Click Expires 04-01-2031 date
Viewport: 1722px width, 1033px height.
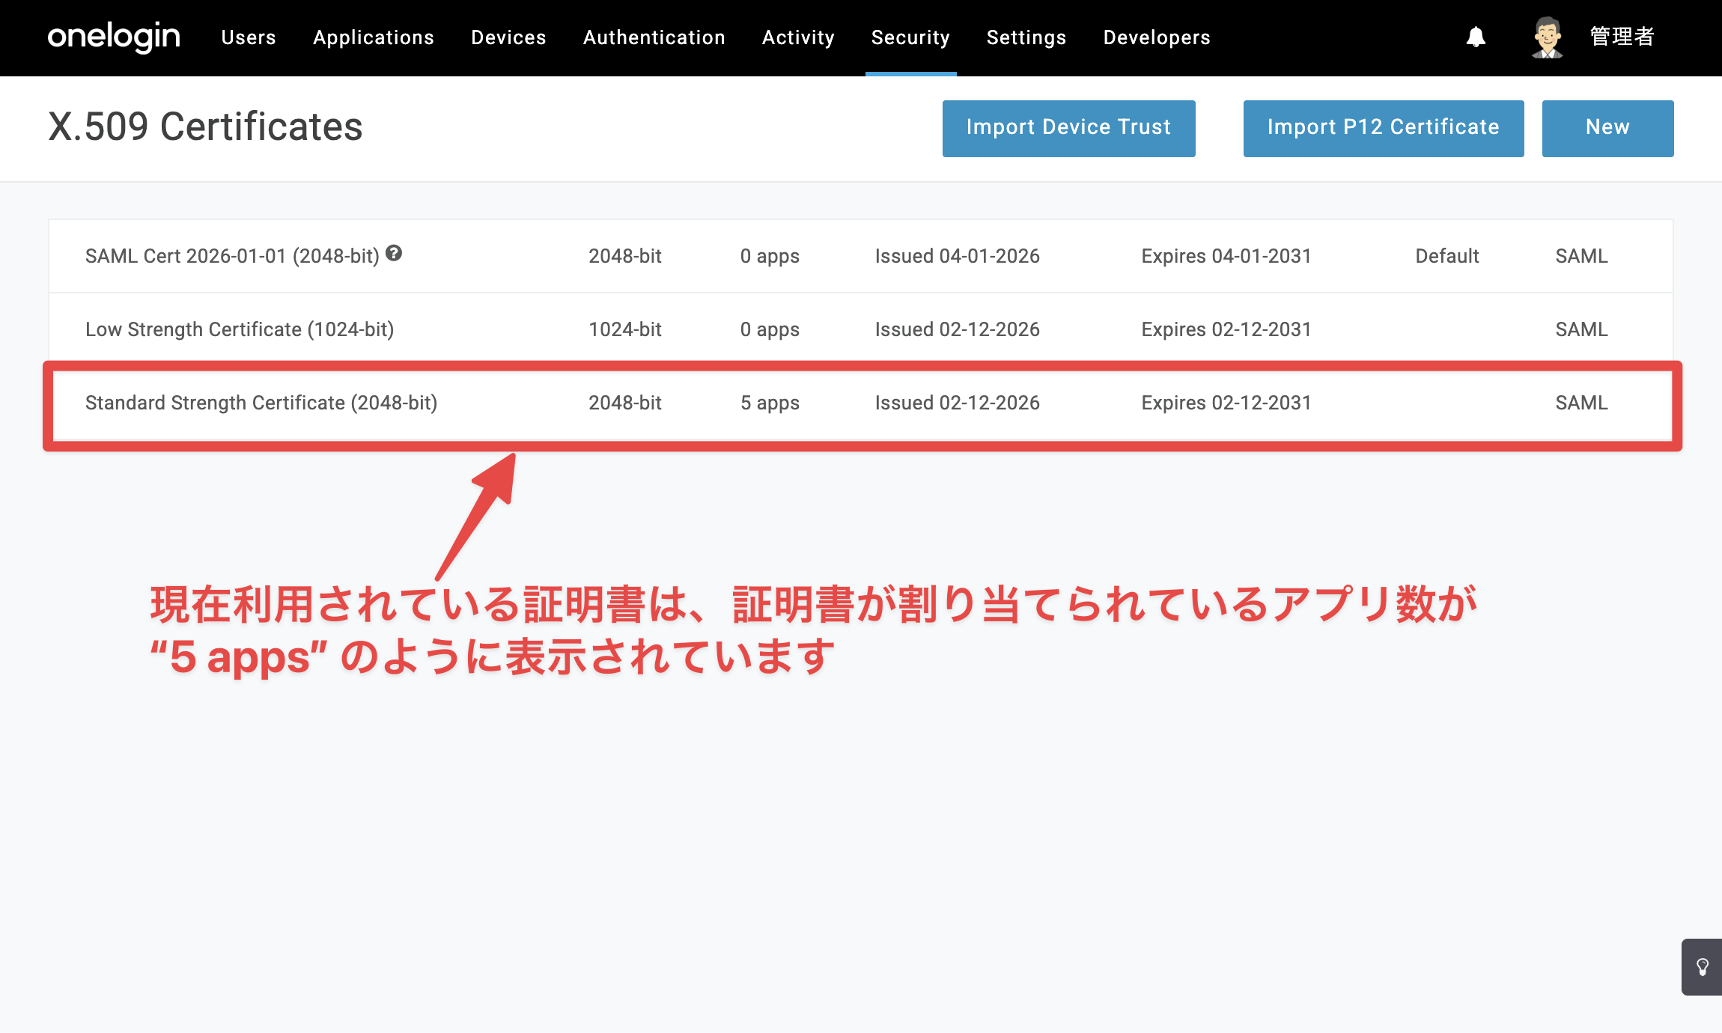coord(1226,256)
